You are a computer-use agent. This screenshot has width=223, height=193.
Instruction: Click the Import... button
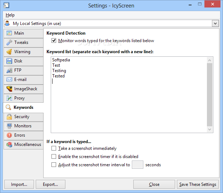pos(19,184)
